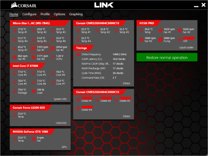Select the 1620 rpm Fan #2 reading
The height and width of the screenshot is (156, 208).
click(188, 29)
